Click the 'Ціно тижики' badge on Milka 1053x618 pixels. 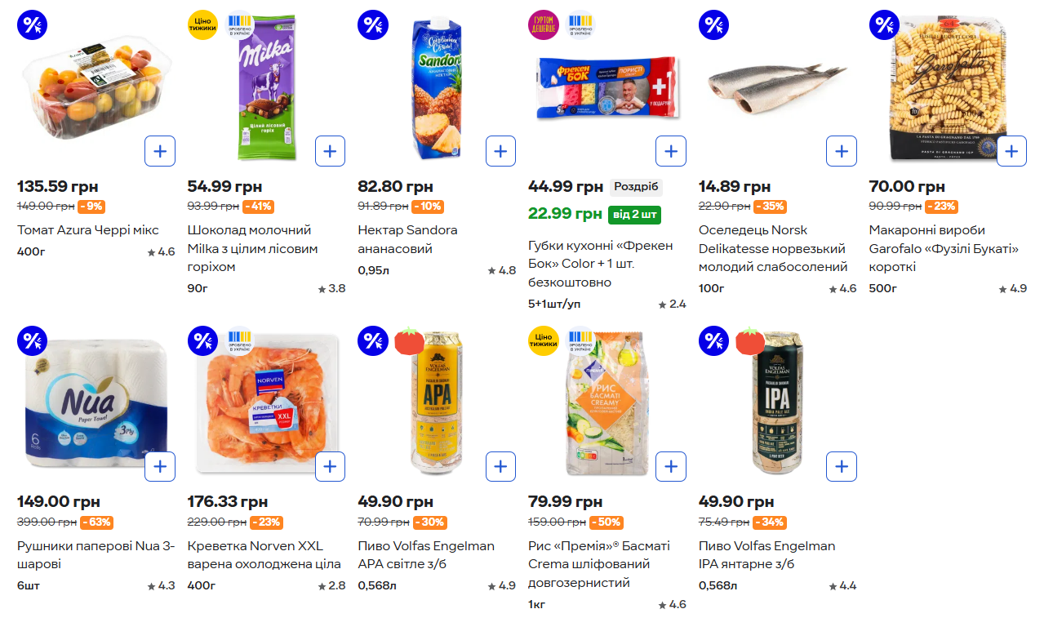click(x=202, y=24)
